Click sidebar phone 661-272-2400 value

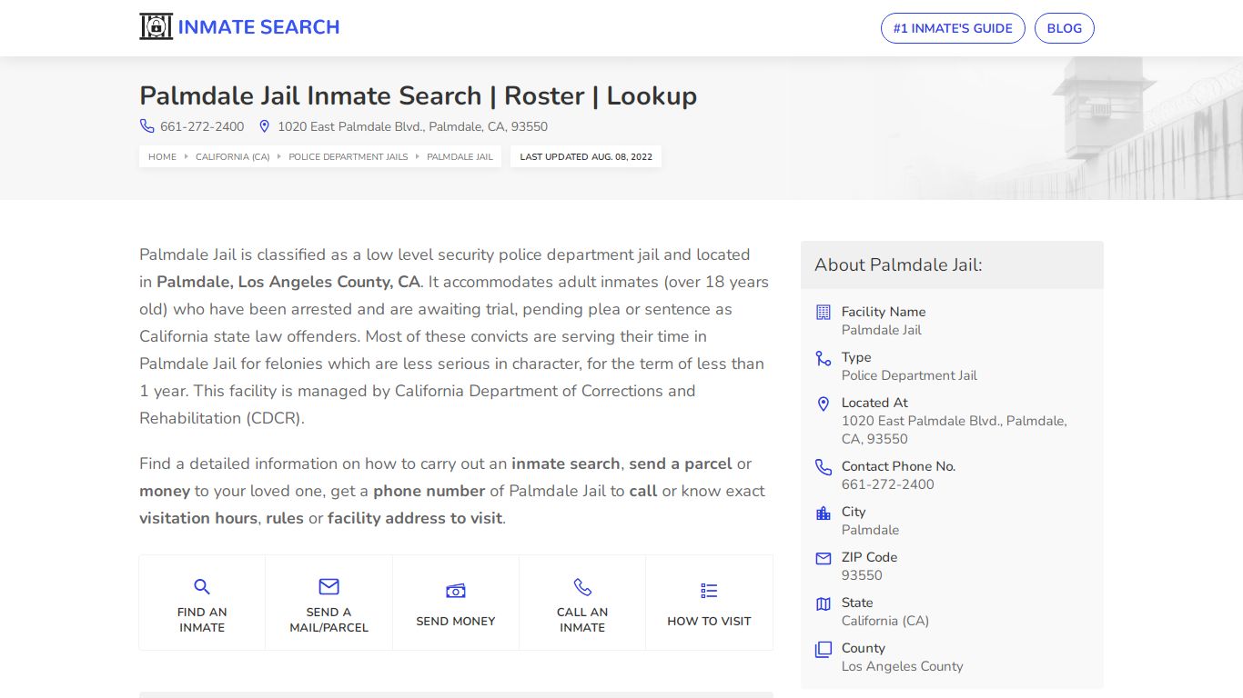click(887, 484)
